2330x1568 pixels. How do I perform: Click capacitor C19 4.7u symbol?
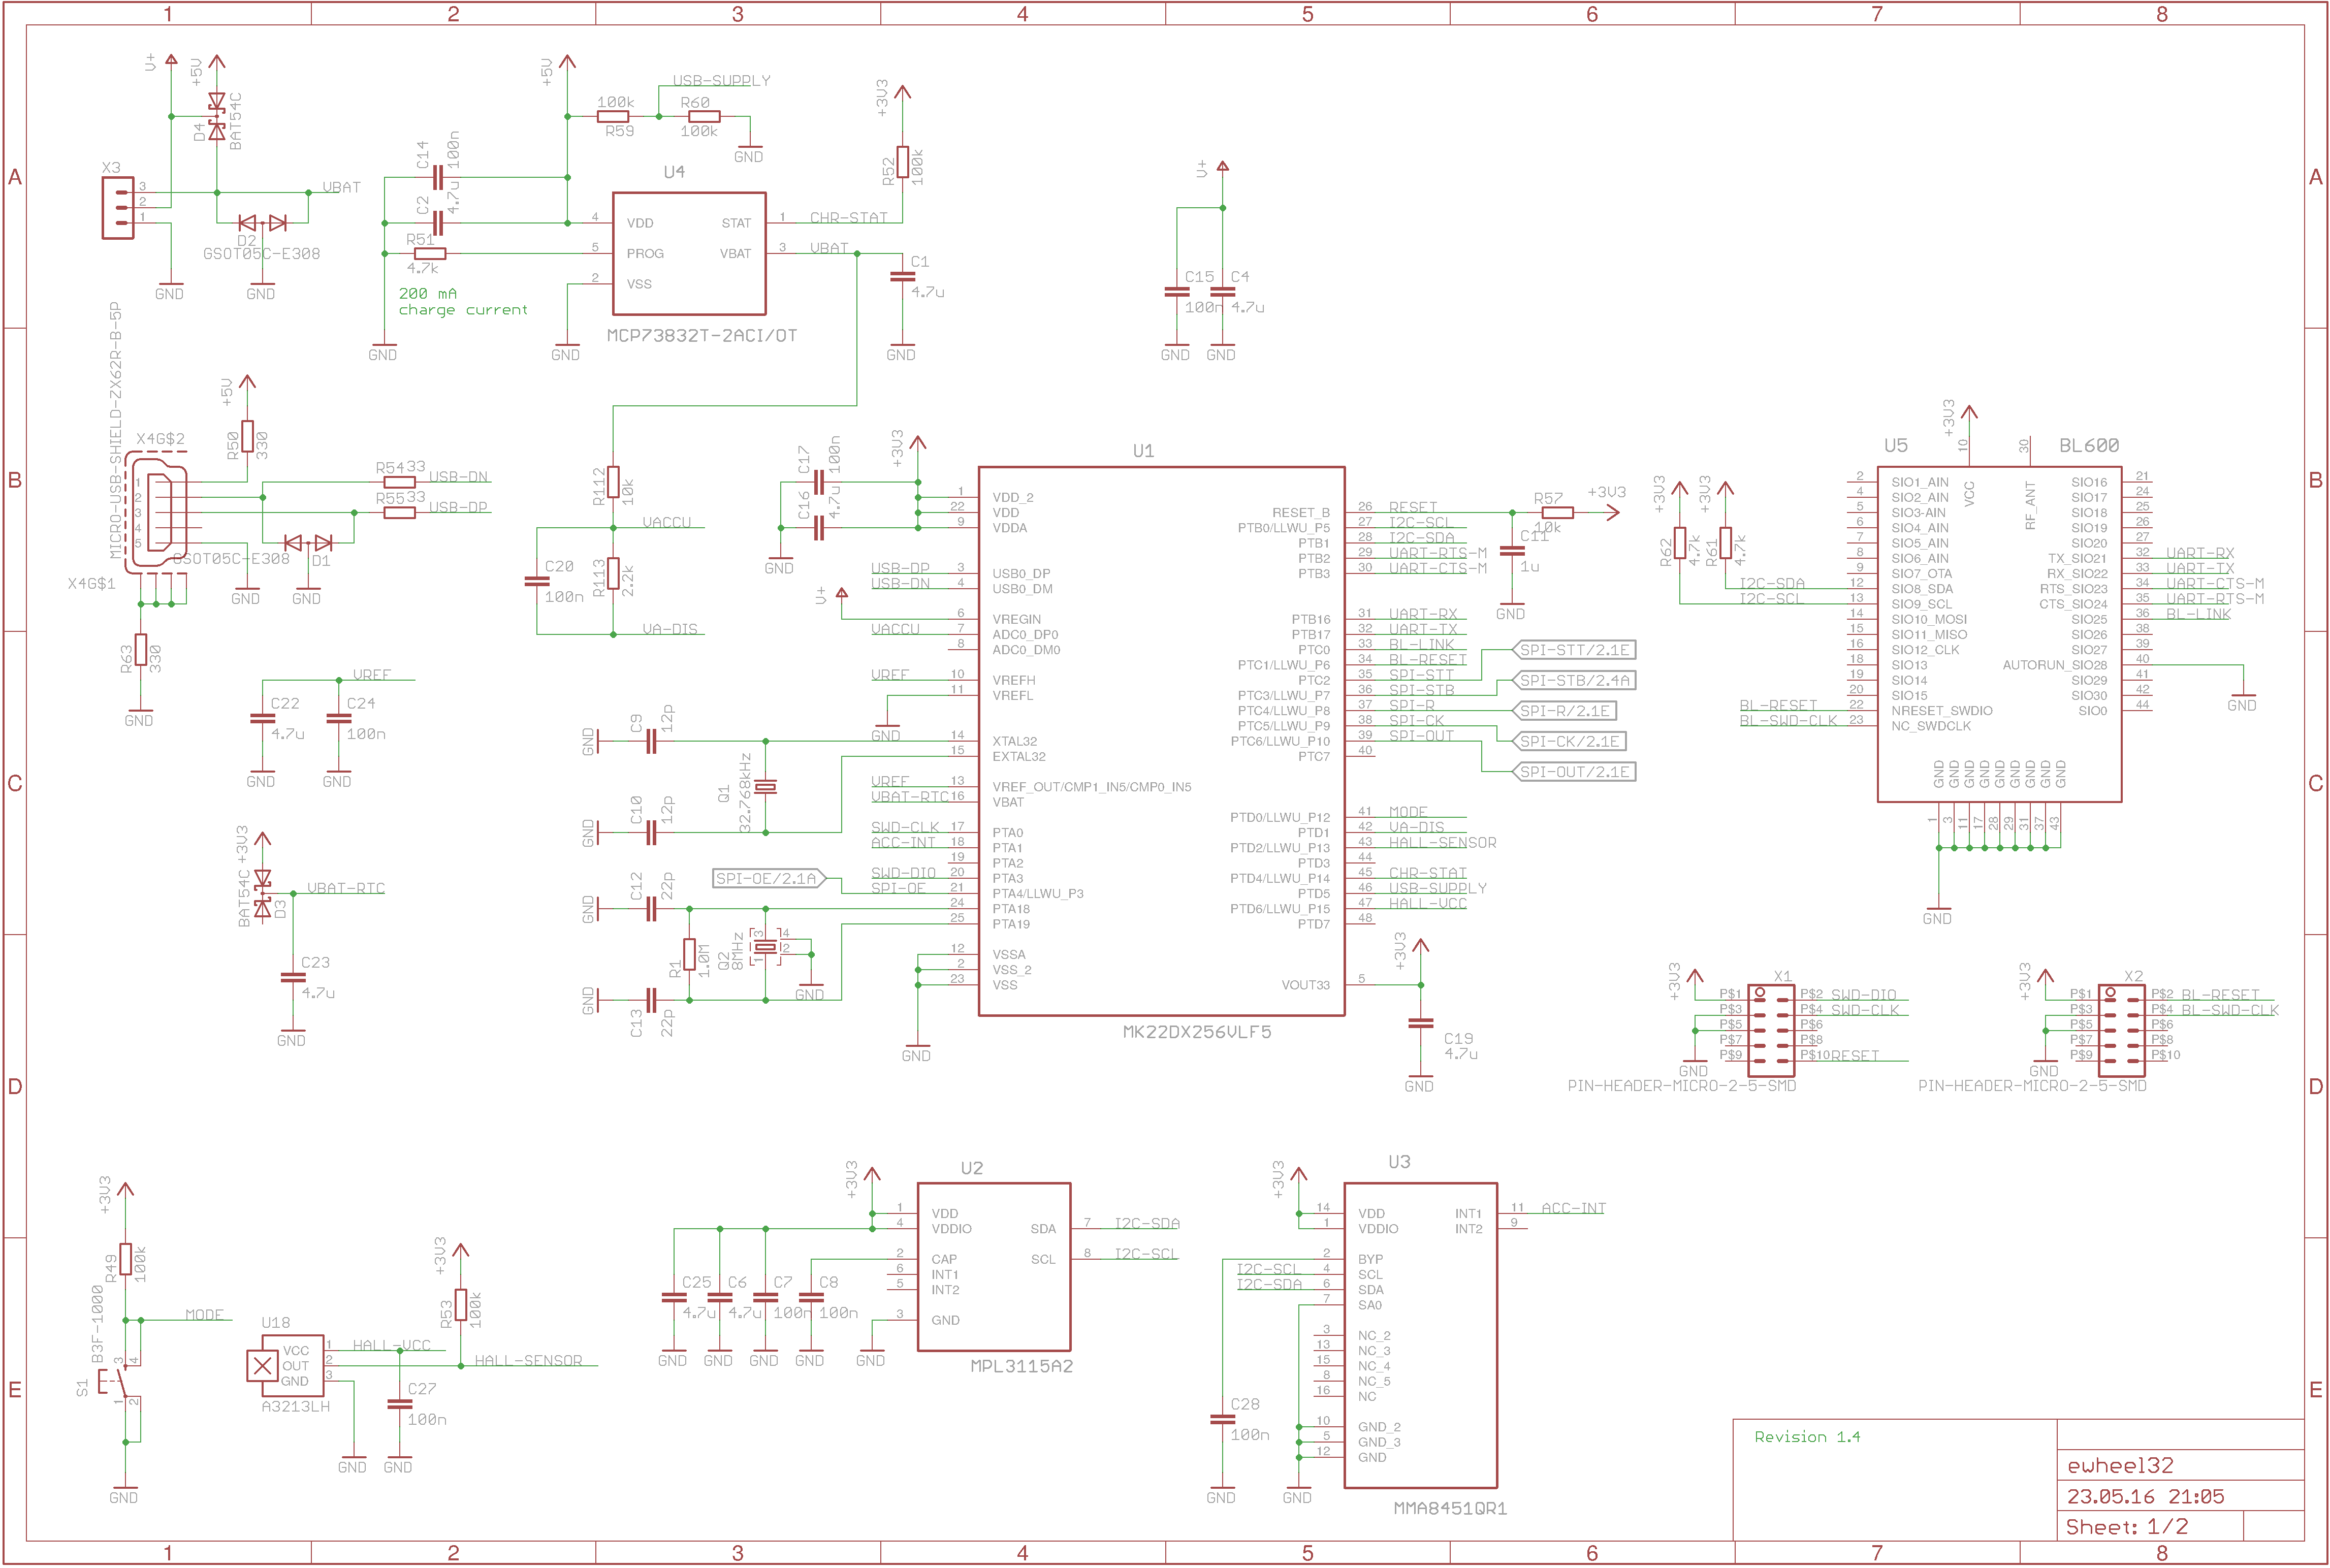click(x=1421, y=1024)
